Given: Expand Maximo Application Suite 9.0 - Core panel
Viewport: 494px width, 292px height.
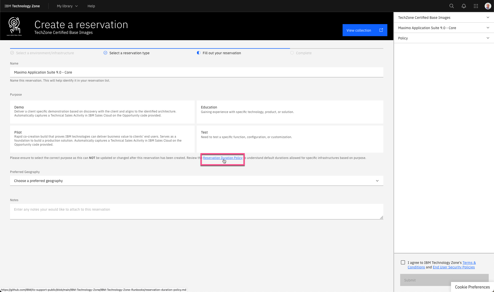Looking at the screenshot, I should coord(444,28).
